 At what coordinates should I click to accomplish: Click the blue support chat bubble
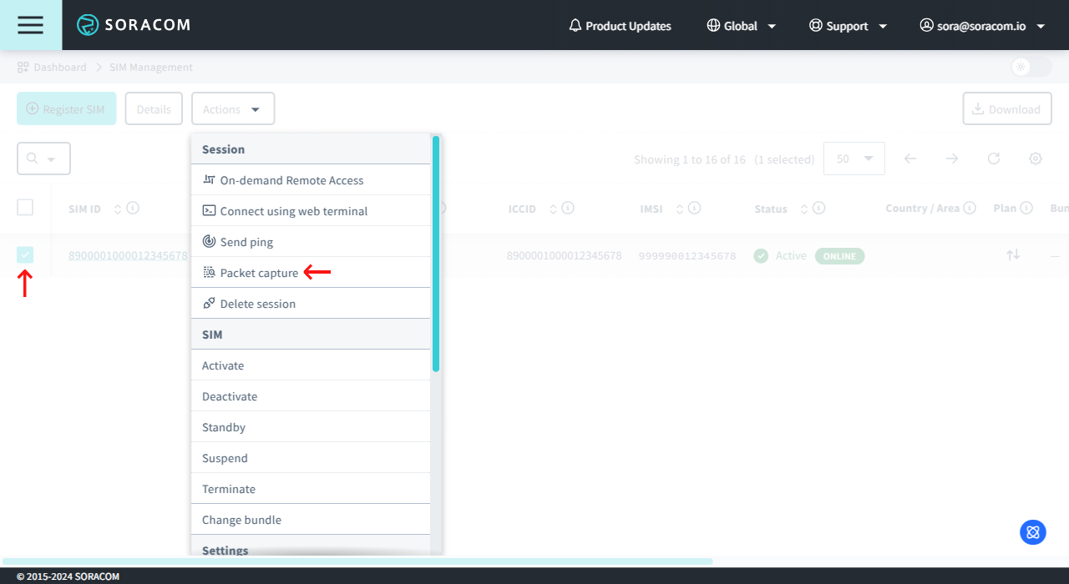[x=1033, y=531]
